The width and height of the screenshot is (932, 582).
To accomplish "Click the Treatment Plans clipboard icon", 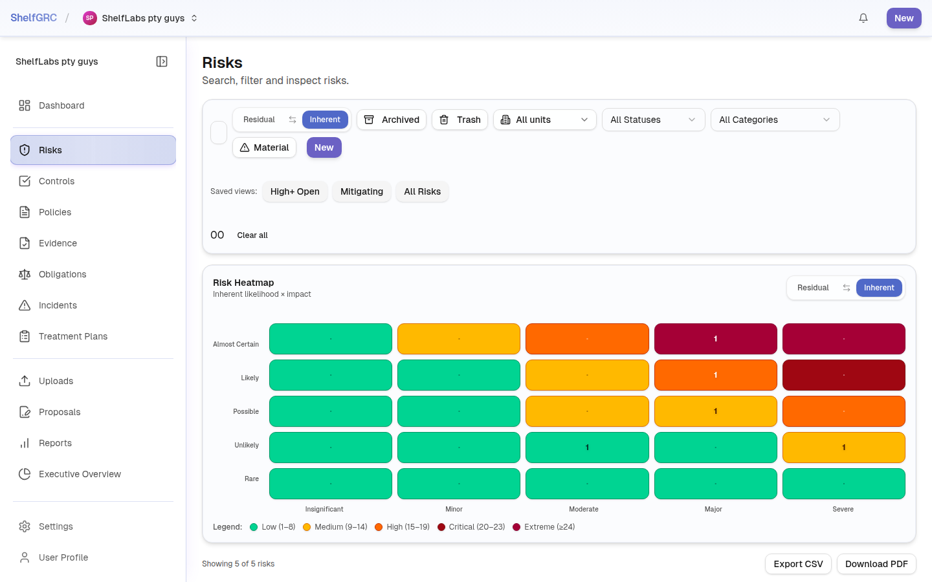I will (x=25, y=336).
